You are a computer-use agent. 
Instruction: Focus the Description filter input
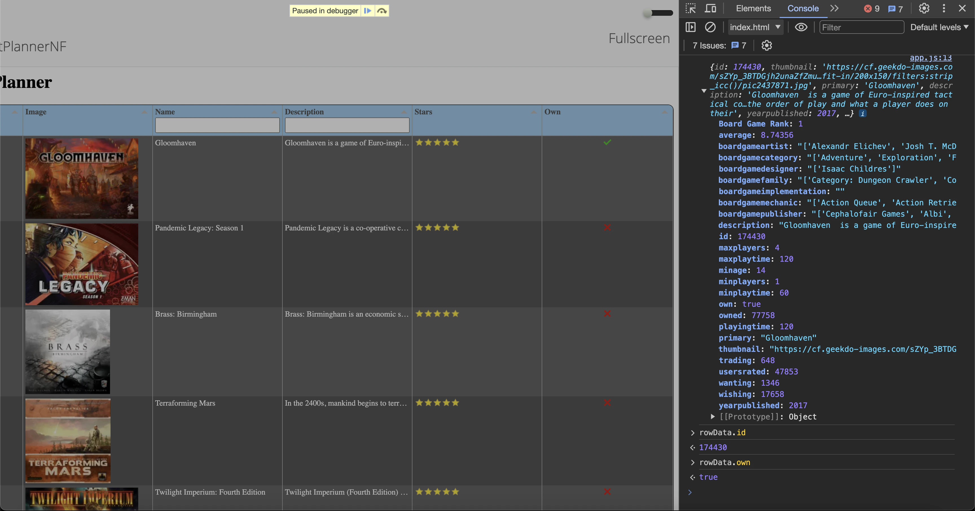coord(347,125)
